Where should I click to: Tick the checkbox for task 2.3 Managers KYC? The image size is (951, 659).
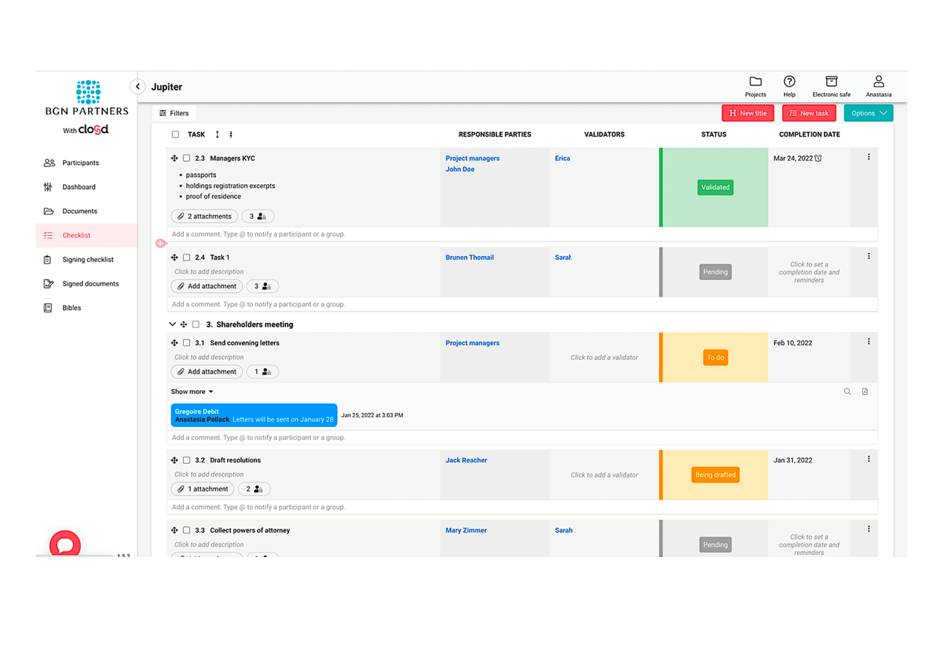pyautogui.click(x=187, y=158)
